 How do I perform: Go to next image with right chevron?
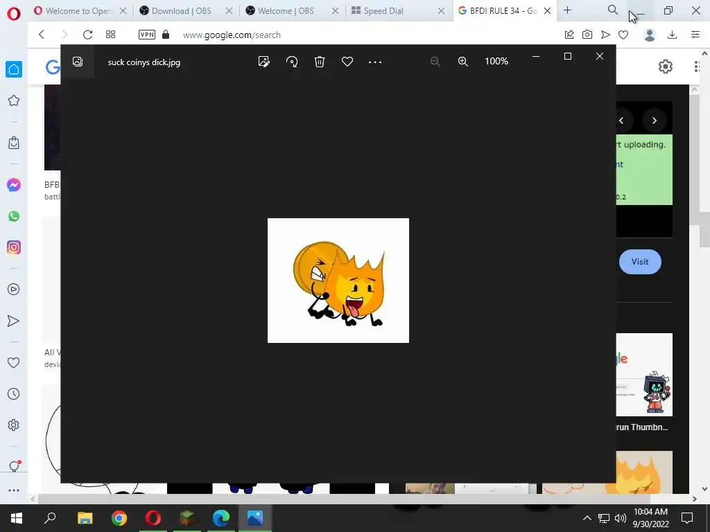[x=655, y=121]
